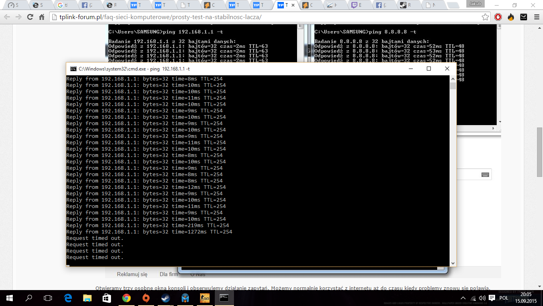Click the 'Dla firm' footer link
This screenshot has width=543, height=306.
tap(168, 274)
